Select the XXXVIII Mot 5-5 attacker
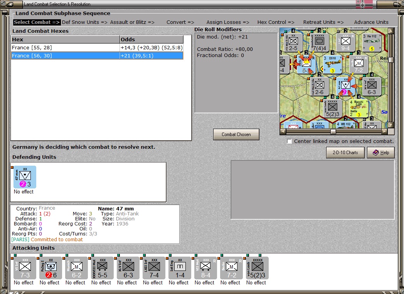This screenshot has width=404, height=294. pyautogui.click(x=102, y=268)
